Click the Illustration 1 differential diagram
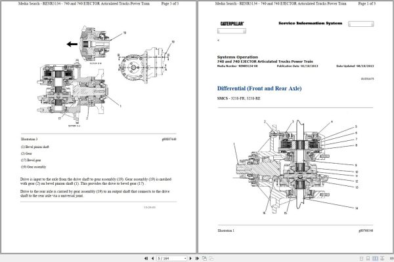Viewport: 394px width, 262px height. [x=295, y=167]
